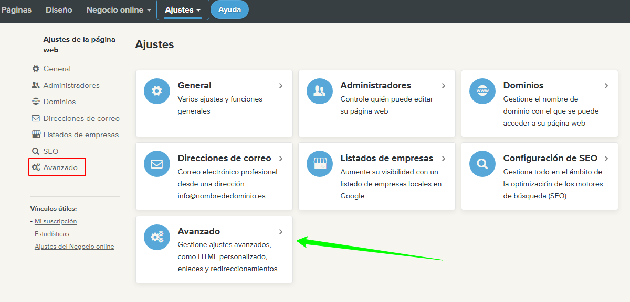
Task: Click the round envelope icon on Direcciones de correo card
Action: 157,164
